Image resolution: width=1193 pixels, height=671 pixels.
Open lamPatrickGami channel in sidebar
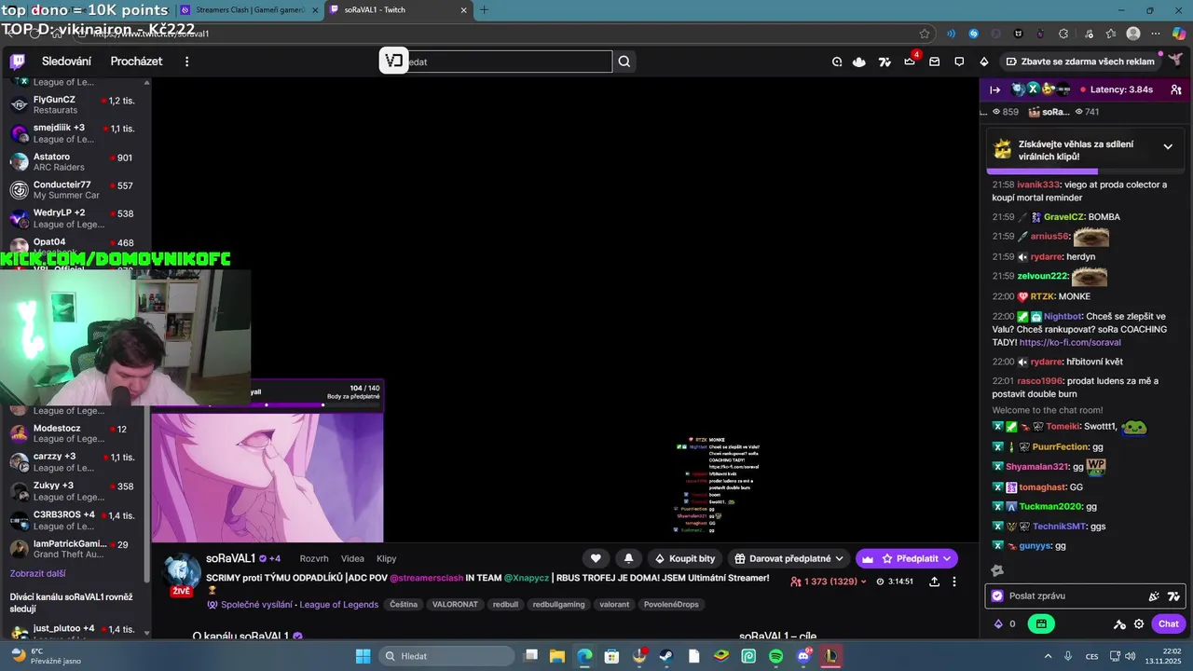(75, 549)
